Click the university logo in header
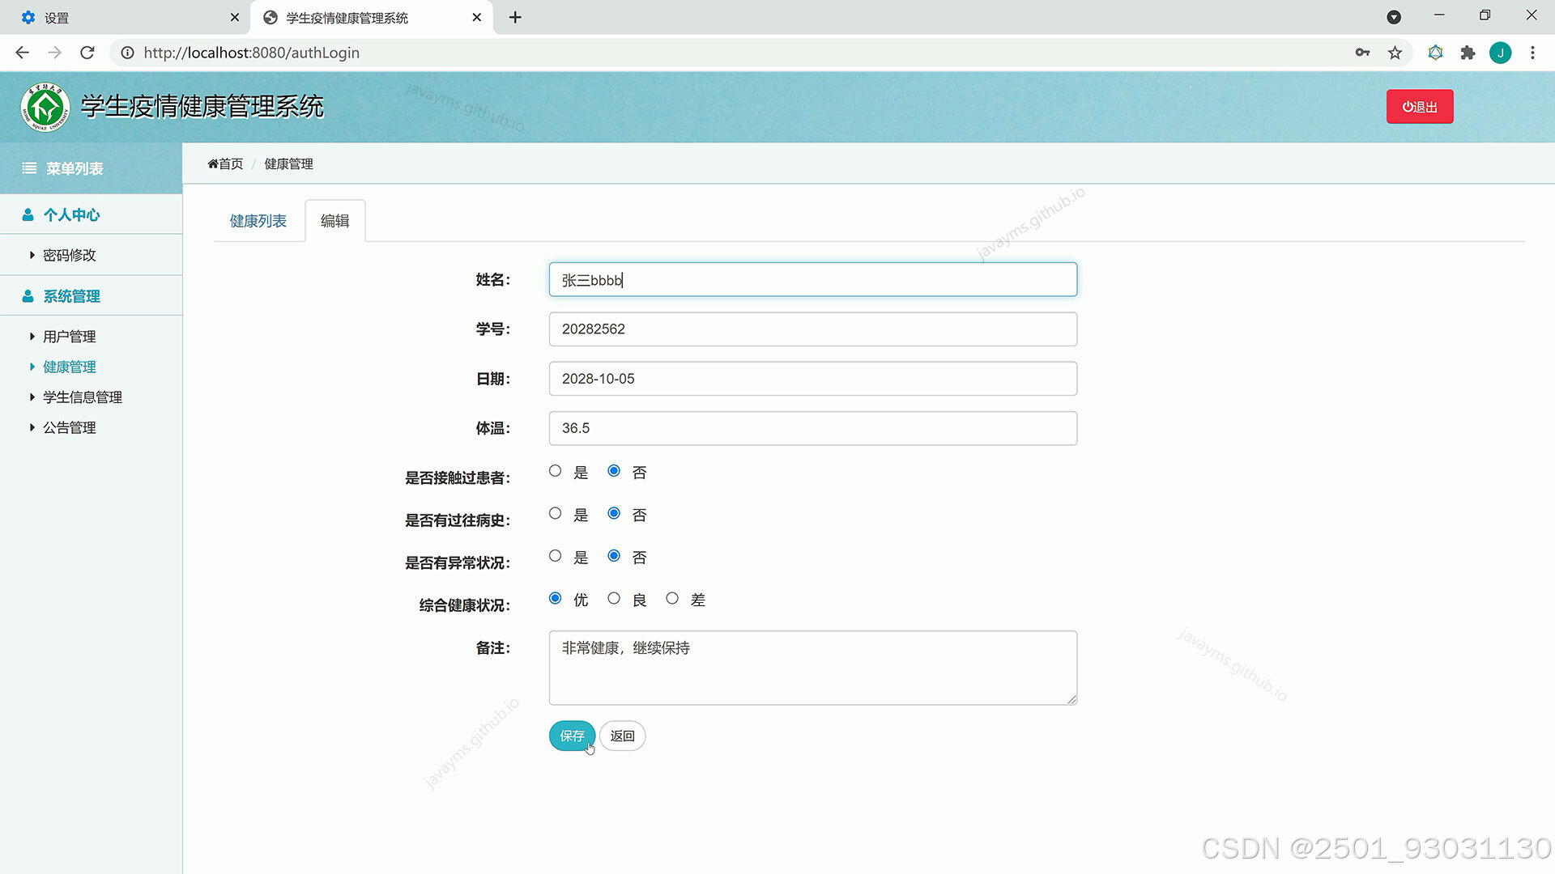 coord(45,107)
